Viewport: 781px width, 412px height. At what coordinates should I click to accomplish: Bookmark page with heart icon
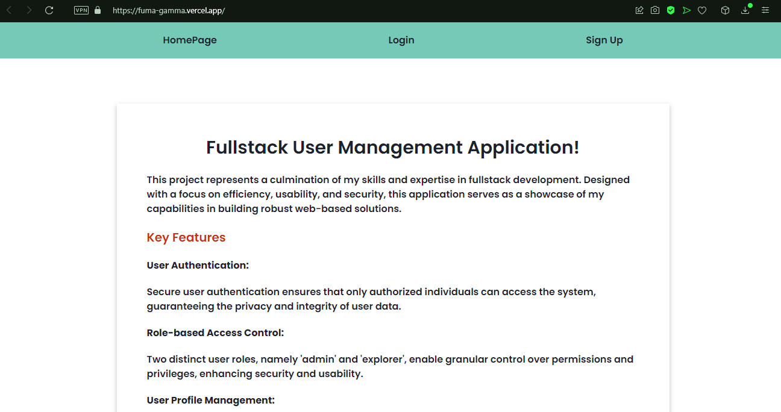point(702,10)
